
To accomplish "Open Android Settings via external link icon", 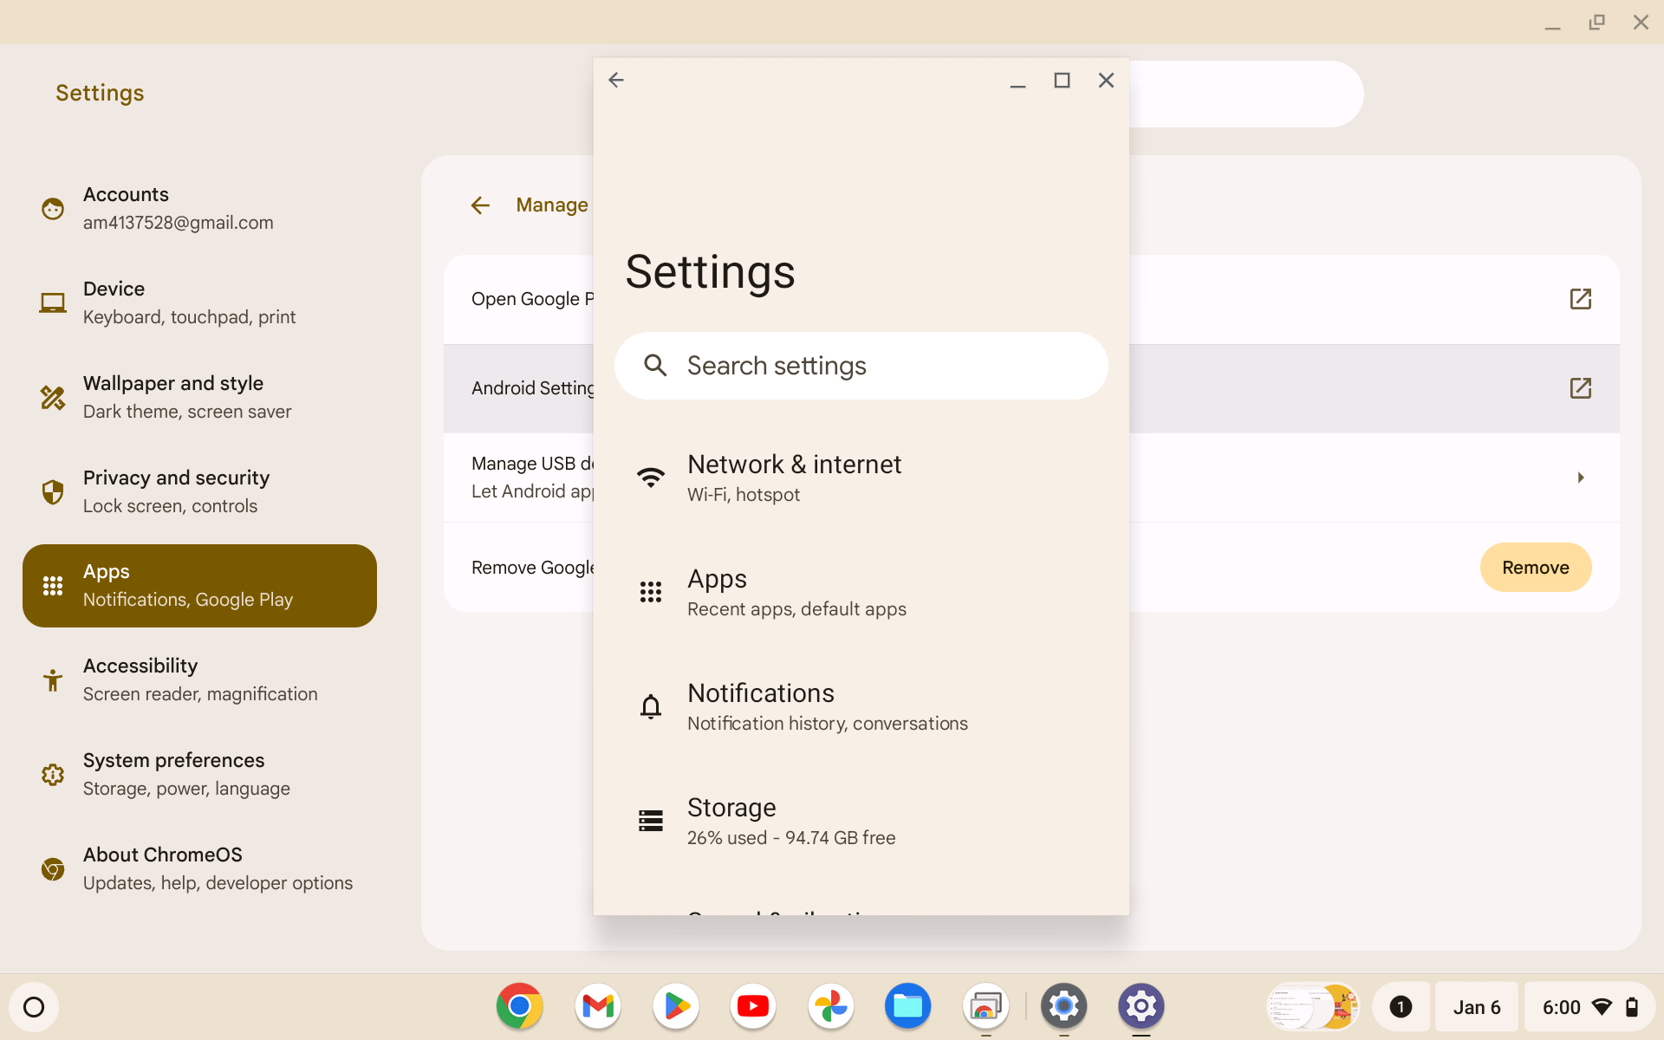I will pos(1581,388).
